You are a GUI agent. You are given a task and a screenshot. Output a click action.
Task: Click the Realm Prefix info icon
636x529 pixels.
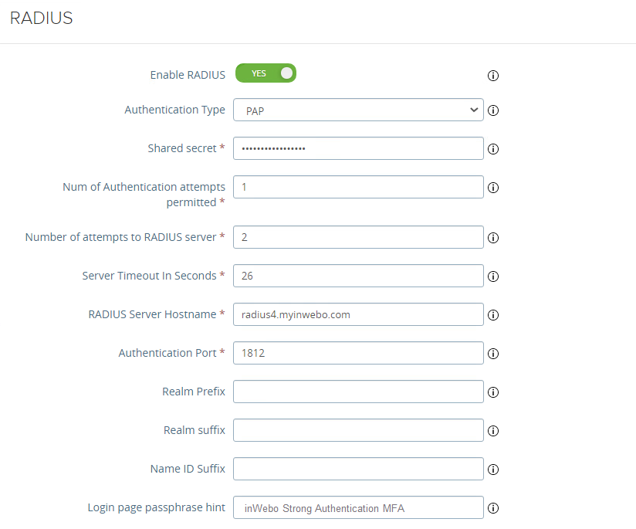pyautogui.click(x=492, y=392)
